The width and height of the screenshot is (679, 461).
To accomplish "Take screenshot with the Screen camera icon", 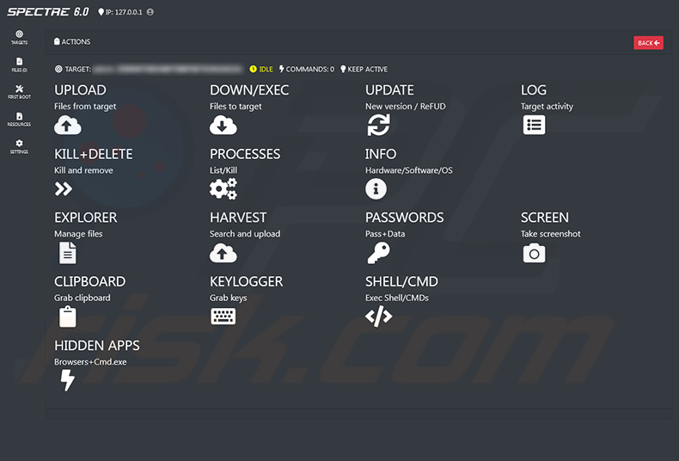I will pyautogui.click(x=534, y=253).
